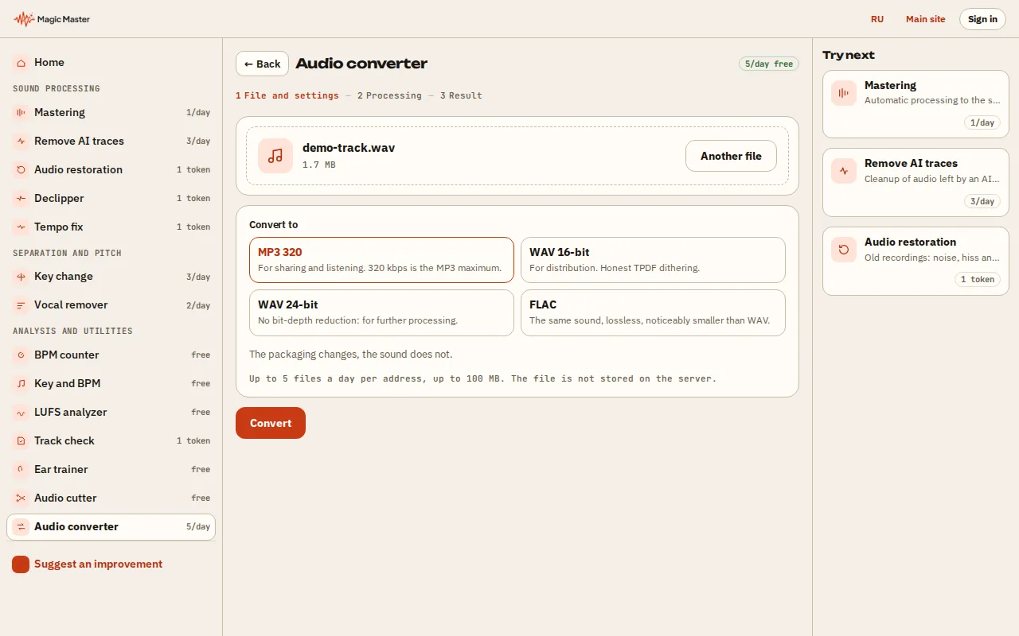Click the Audio cutter scissors icon
Screen dimensions: 1019x636
[21, 498]
